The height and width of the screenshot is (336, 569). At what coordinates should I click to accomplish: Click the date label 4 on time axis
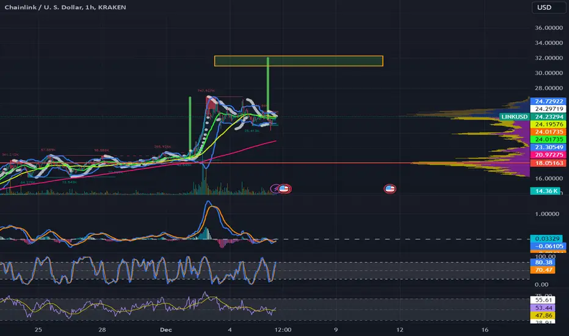click(x=230, y=330)
